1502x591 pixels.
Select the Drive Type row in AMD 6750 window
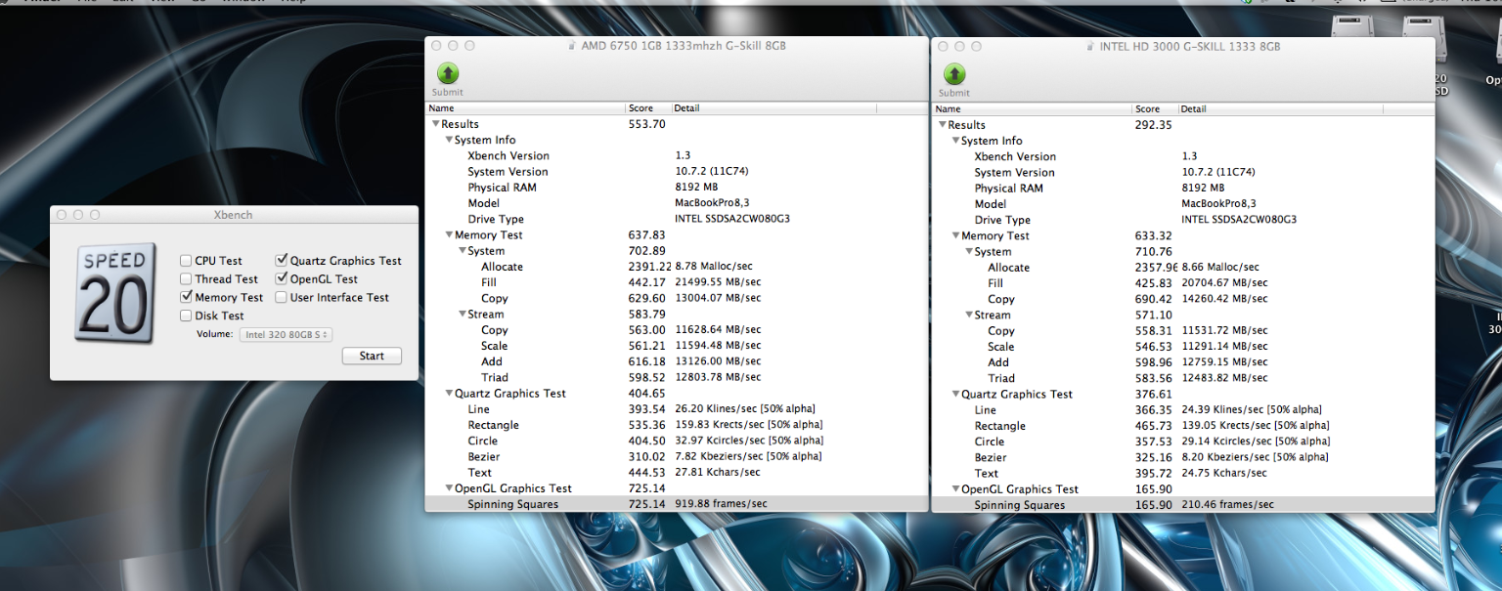[x=677, y=219]
